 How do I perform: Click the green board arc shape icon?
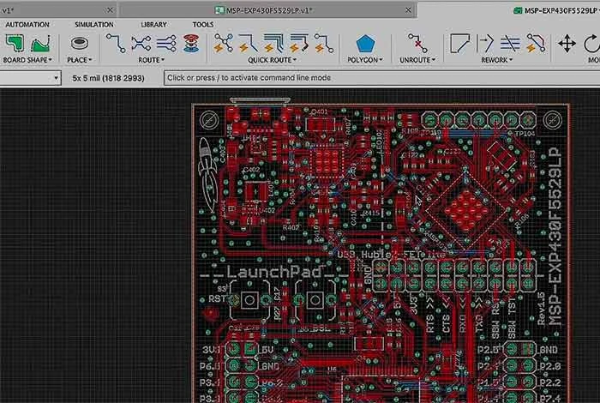(x=40, y=44)
